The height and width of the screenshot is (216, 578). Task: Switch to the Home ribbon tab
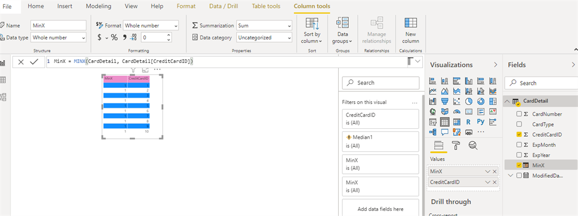(36, 6)
